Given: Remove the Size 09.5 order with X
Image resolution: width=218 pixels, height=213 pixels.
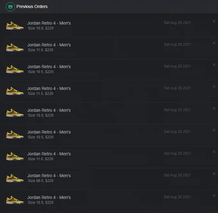Looking at the screenshot, I should point(214,174).
